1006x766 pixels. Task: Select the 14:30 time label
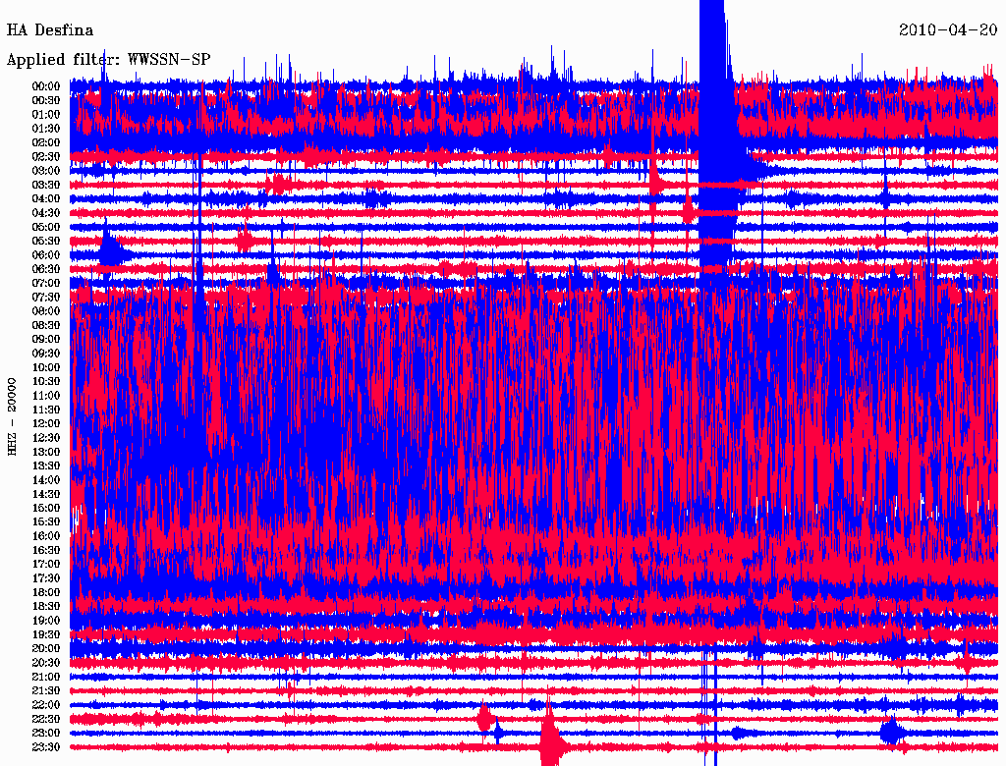tap(45, 495)
